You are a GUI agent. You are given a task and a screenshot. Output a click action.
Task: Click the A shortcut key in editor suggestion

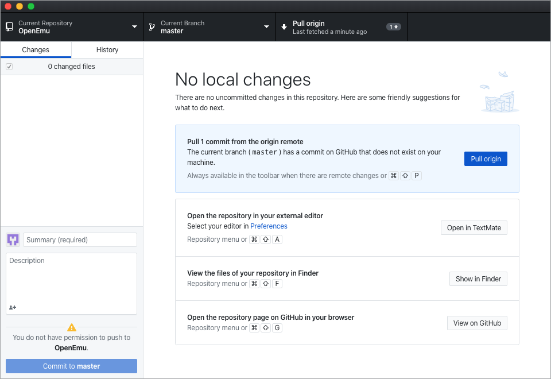[x=277, y=239]
